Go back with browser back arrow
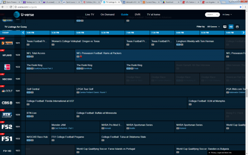The width and height of the screenshot is (248, 155). 2,7
